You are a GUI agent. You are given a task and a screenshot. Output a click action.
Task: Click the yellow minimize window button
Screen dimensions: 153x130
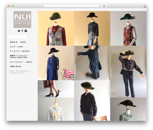click(x=11, y=6)
